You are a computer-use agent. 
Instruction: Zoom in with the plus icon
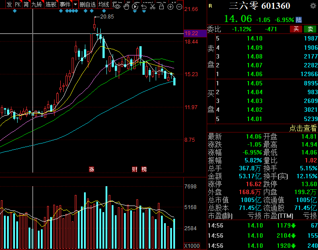(171, 7)
